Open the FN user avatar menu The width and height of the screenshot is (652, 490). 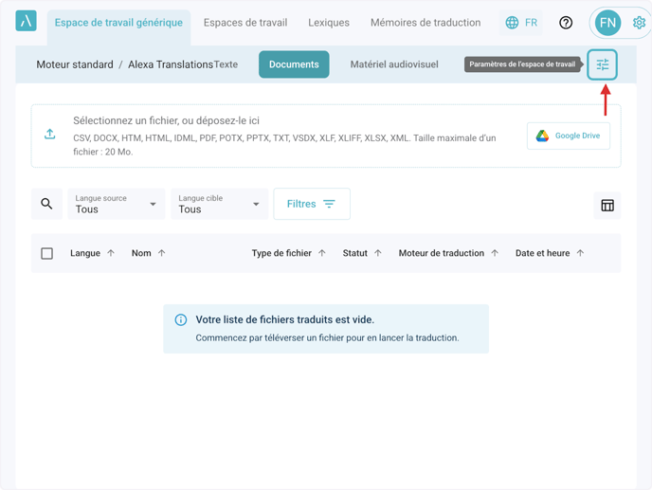point(607,23)
